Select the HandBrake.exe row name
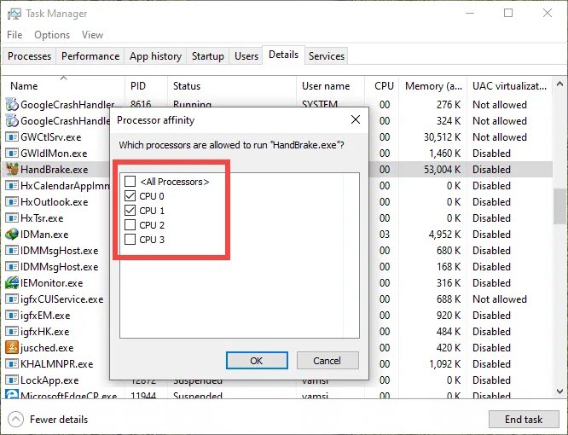Viewport: 568px width, 435px height. 55,170
